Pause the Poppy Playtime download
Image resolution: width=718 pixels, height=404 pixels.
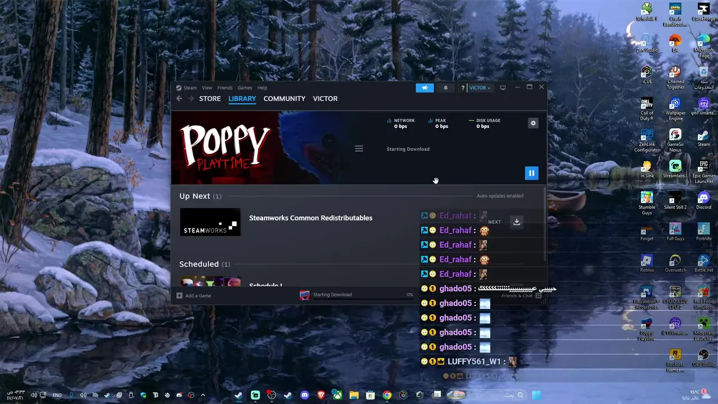[x=531, y=173]
